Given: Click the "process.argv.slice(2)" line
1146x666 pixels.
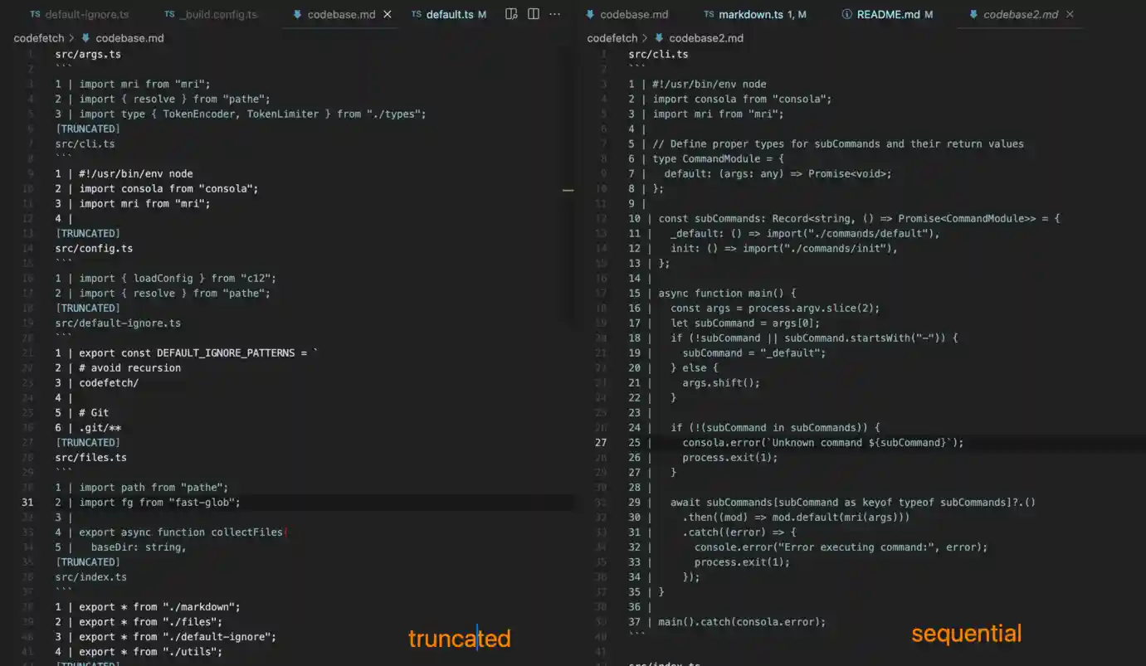Looking at the screenshot, I should point(754,309).
